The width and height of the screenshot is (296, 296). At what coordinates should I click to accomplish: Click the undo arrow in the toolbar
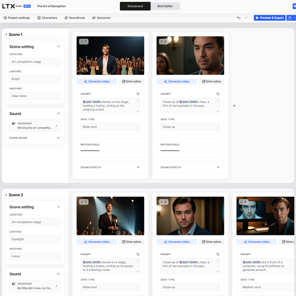coord(239,18)
